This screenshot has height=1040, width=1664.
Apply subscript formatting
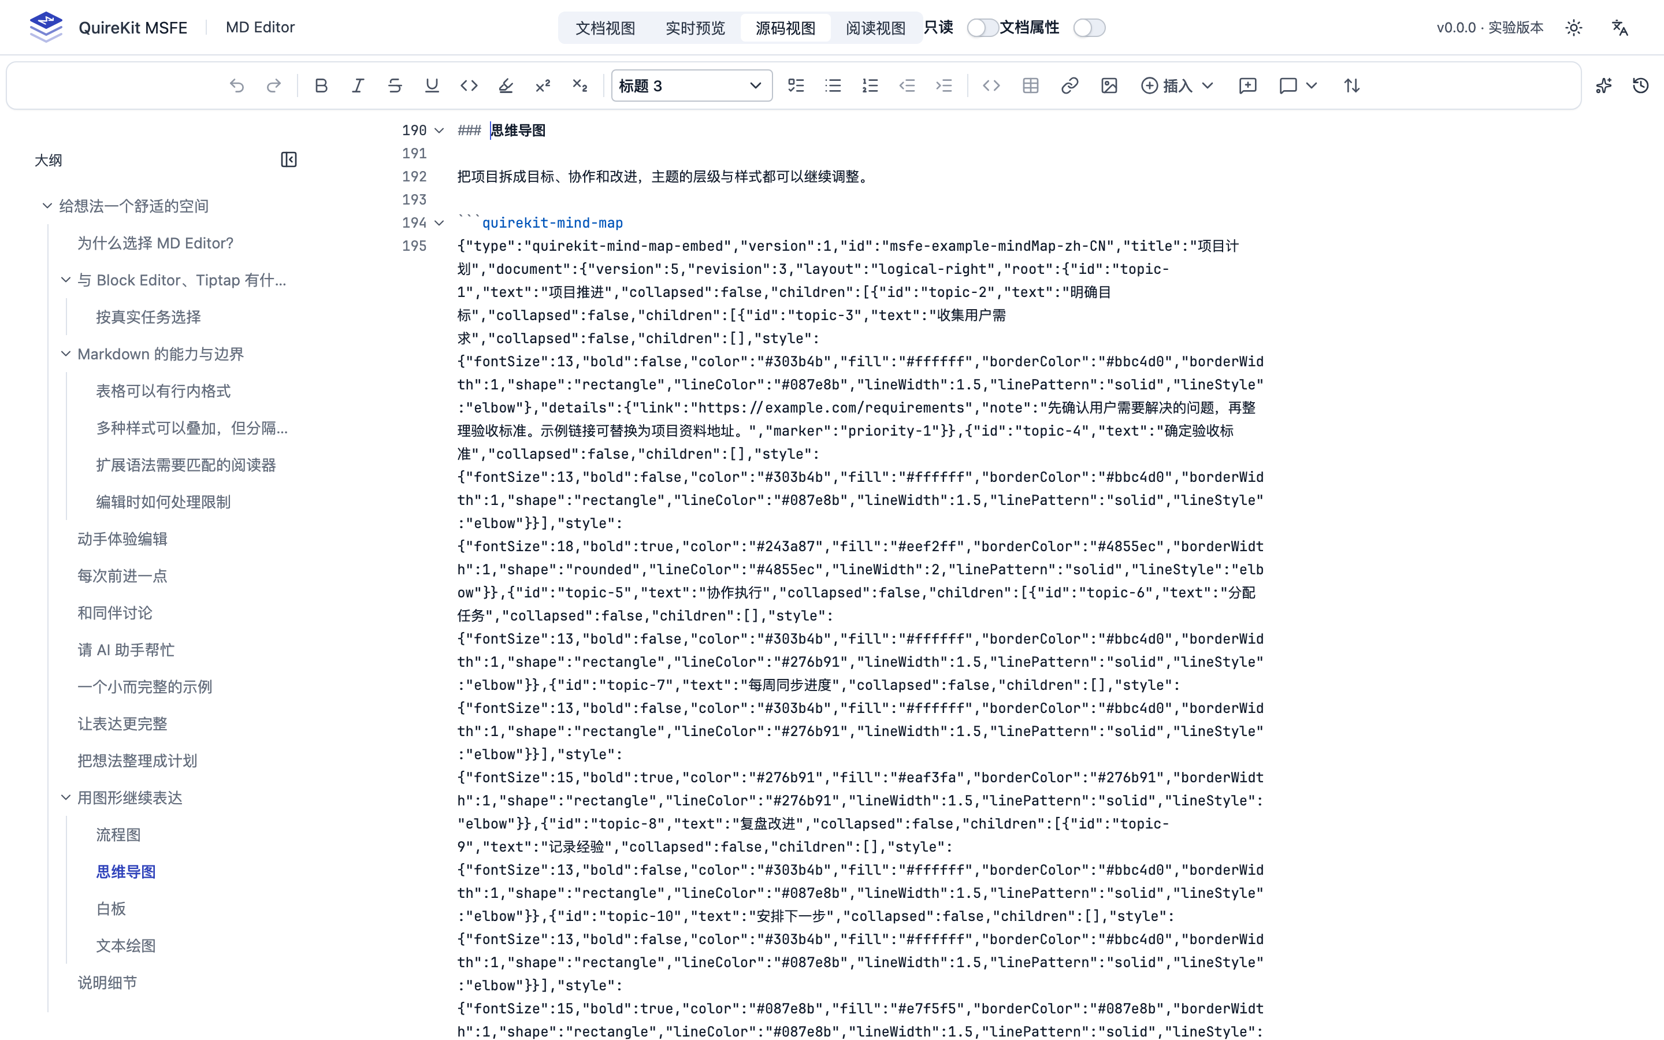pos(580,86)
